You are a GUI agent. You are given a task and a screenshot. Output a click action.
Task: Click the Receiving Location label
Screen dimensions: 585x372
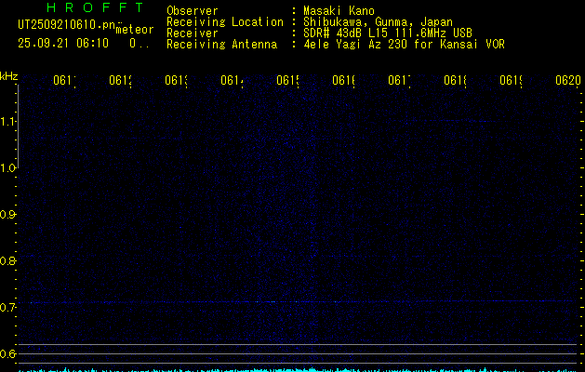click(x=225, y=22)
